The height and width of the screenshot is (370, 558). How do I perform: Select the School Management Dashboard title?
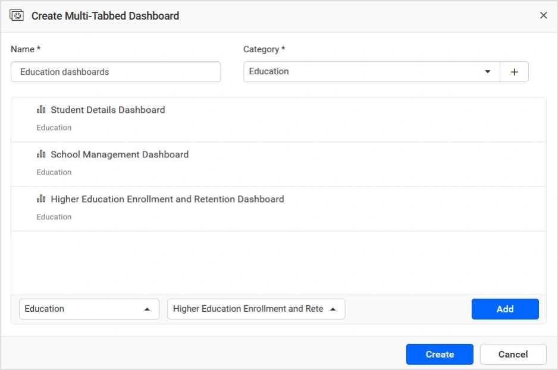(120, 154)
